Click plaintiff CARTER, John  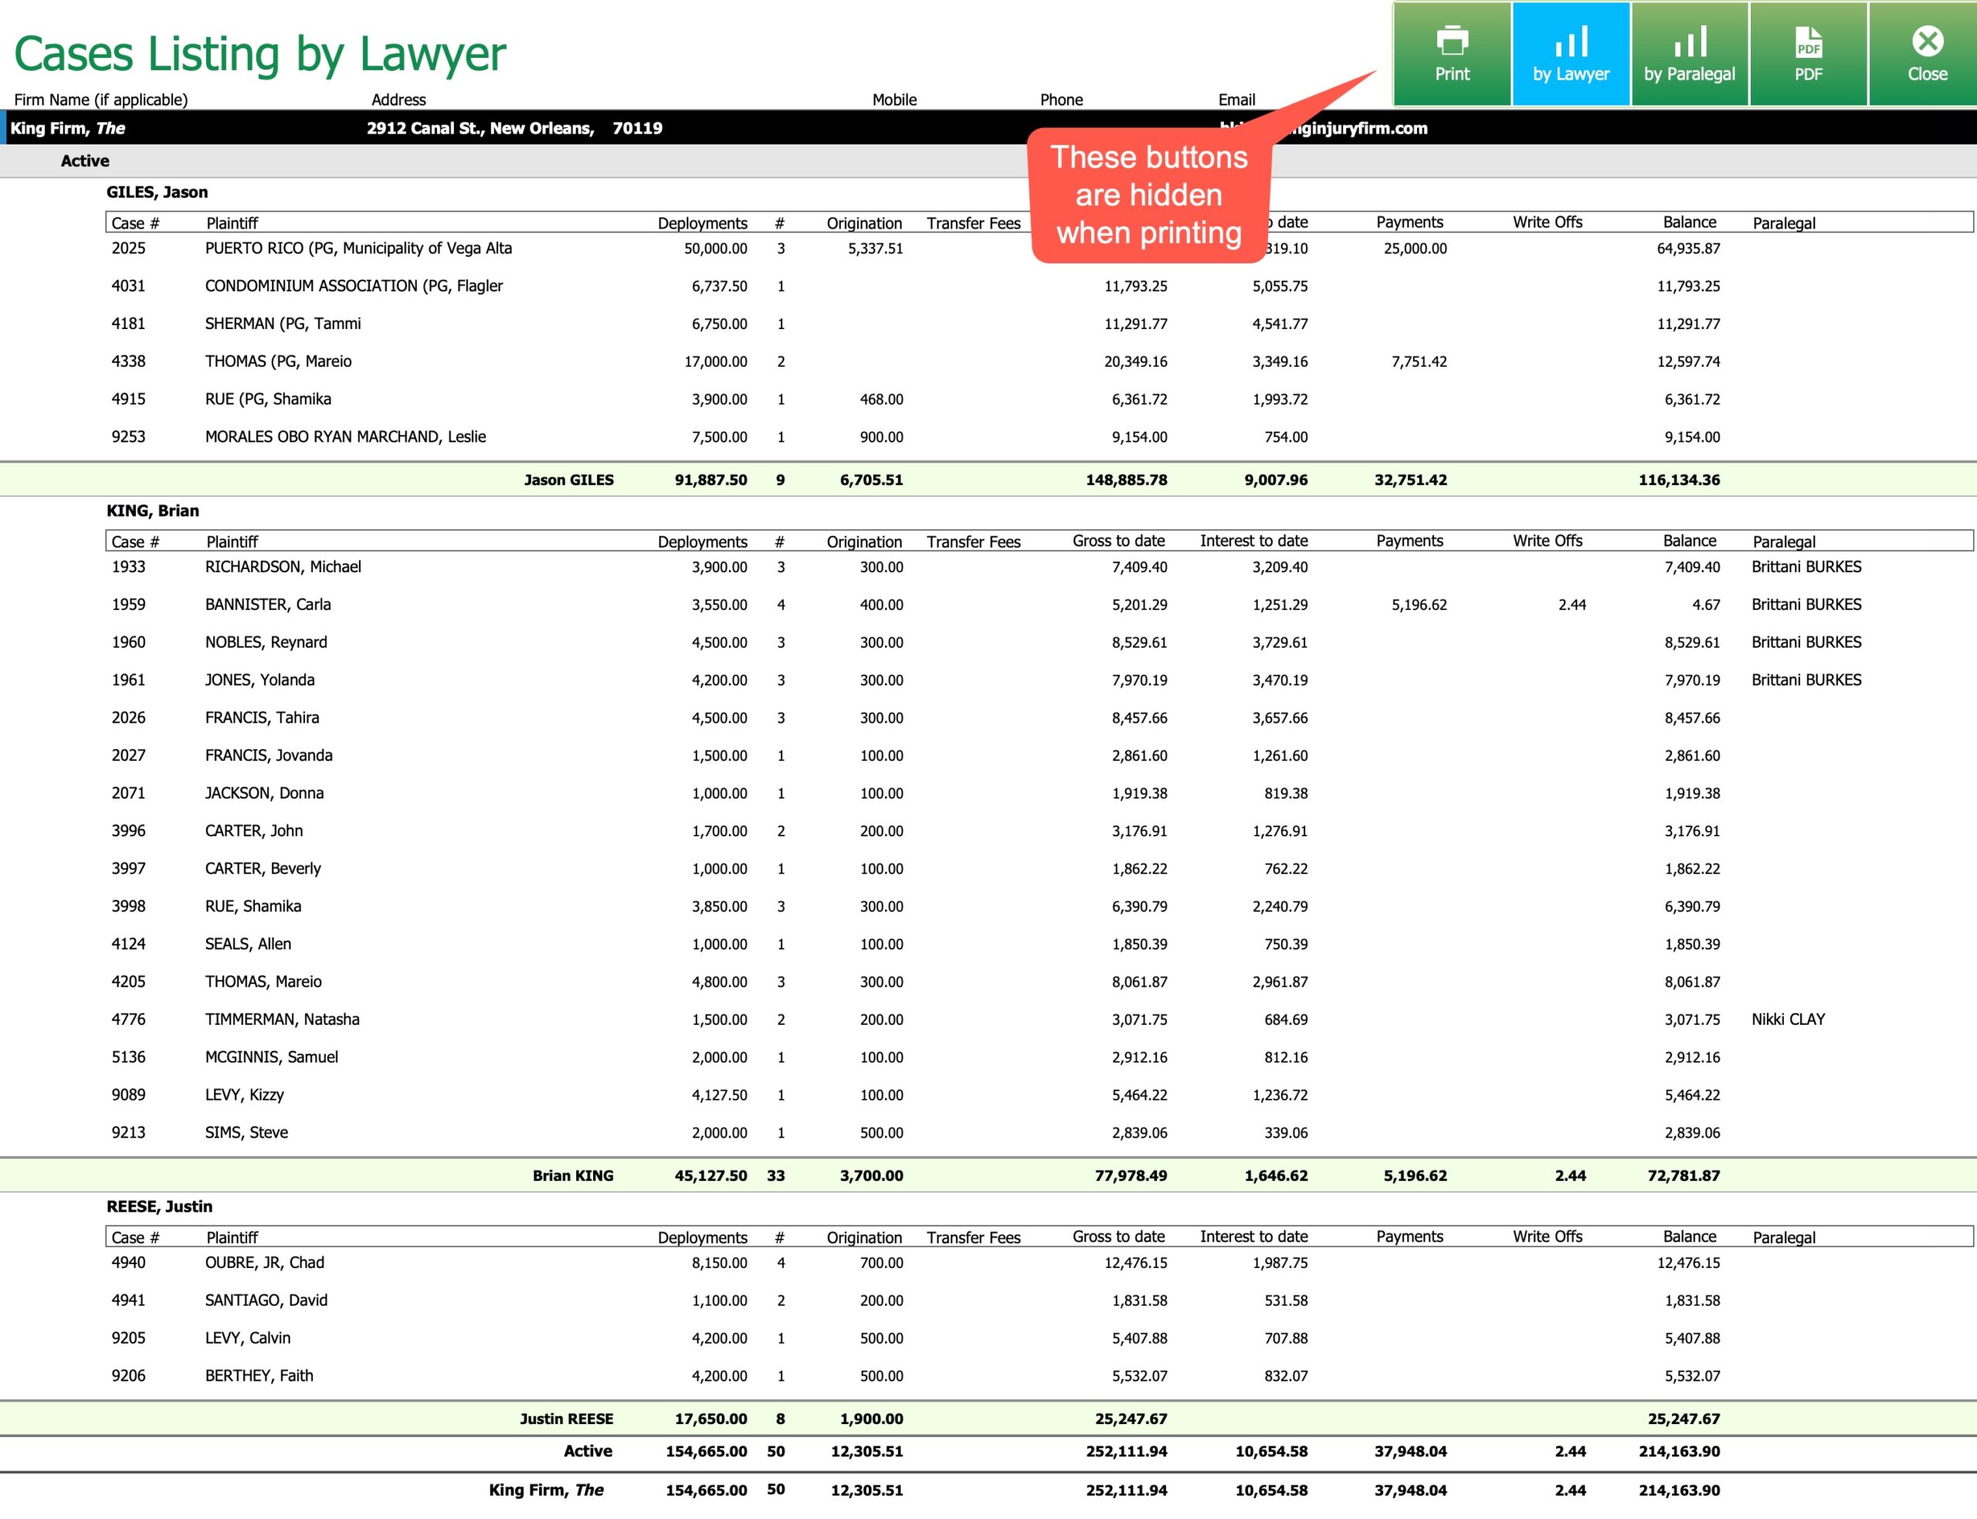coord(254,831)
